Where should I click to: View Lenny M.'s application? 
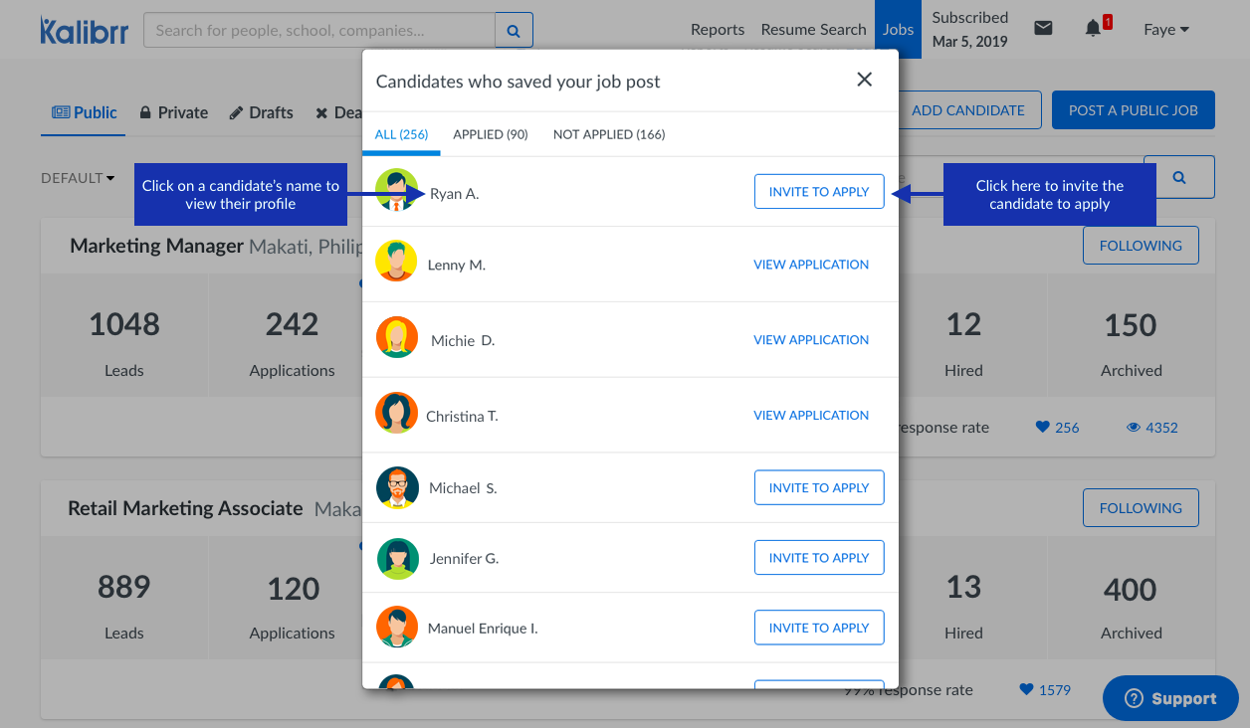coord(811,265)
